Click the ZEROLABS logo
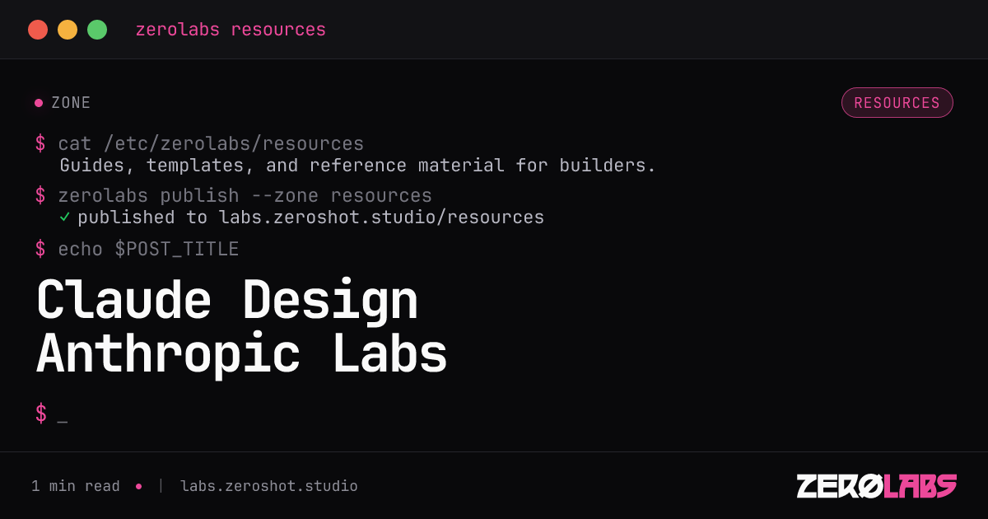This screenshot has height=519, width=988. pos(876,486)
